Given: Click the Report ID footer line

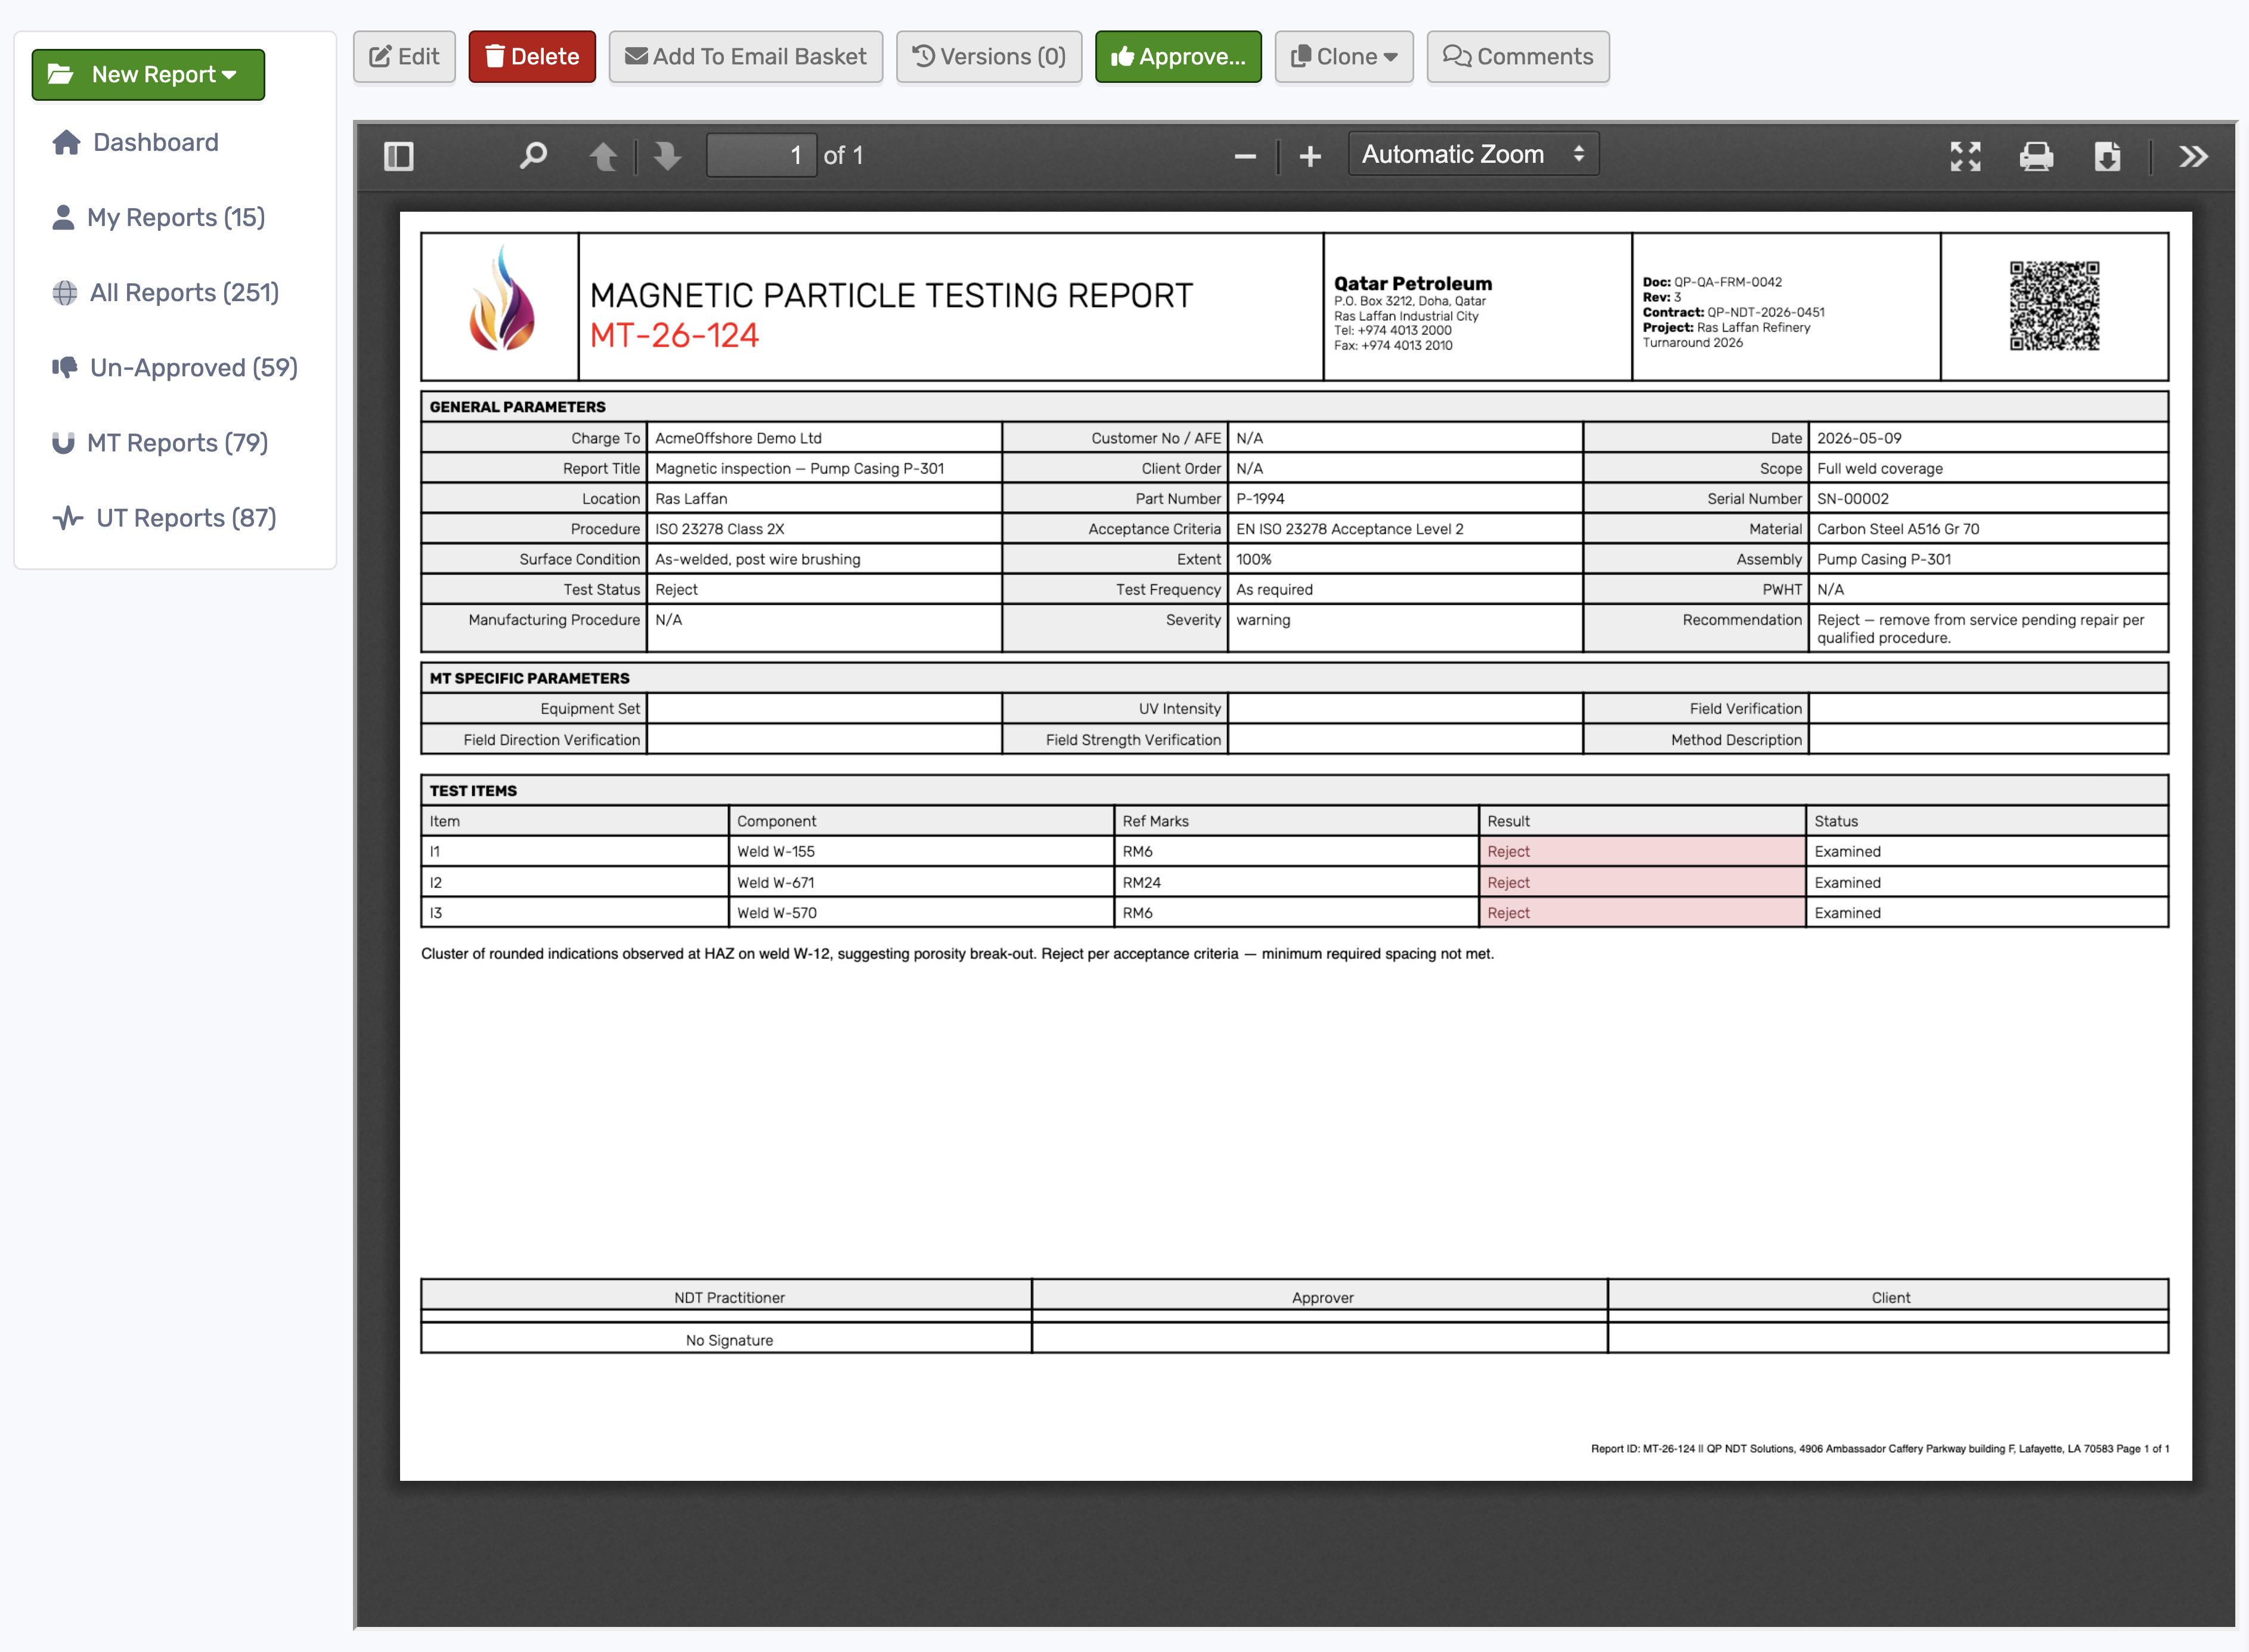Looking at the screenshot, I should 1879,1448.
